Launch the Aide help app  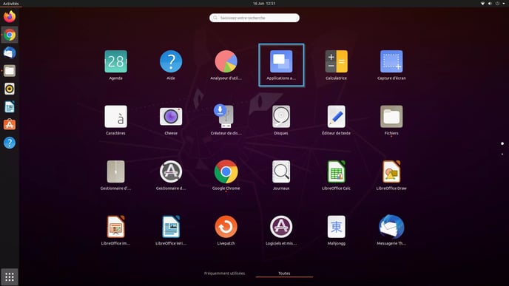coord(171,61)
